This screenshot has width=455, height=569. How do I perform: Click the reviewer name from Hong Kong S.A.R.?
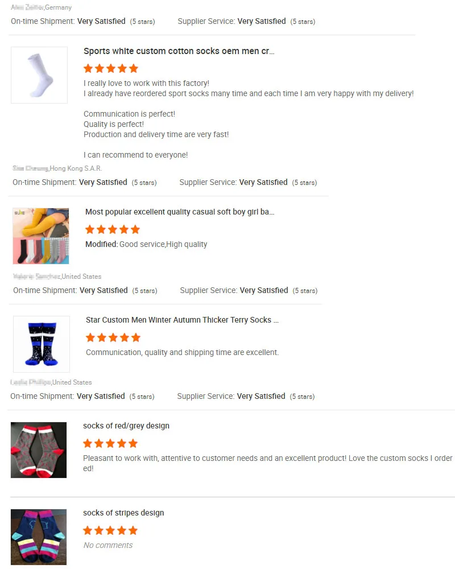coord(31,168)
